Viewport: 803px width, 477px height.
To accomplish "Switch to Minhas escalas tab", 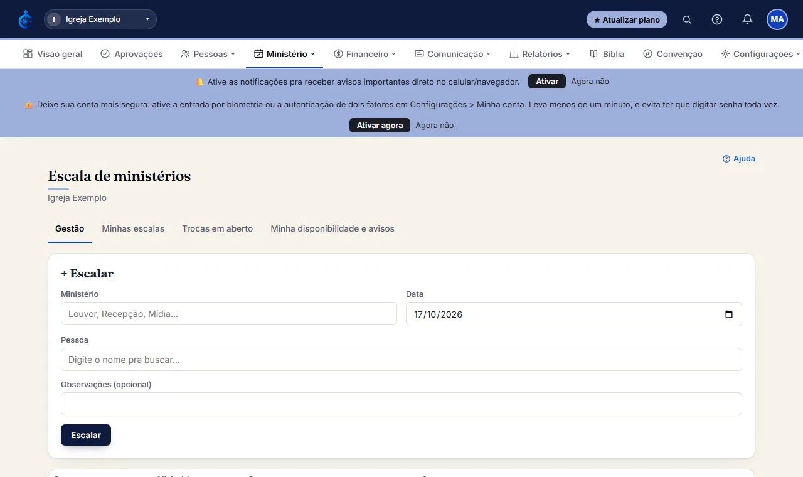I will pos(133,229).
